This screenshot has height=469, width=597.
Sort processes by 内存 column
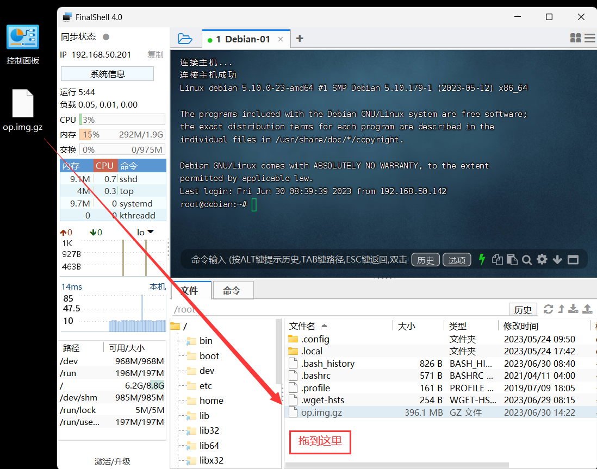coord(77,166)
